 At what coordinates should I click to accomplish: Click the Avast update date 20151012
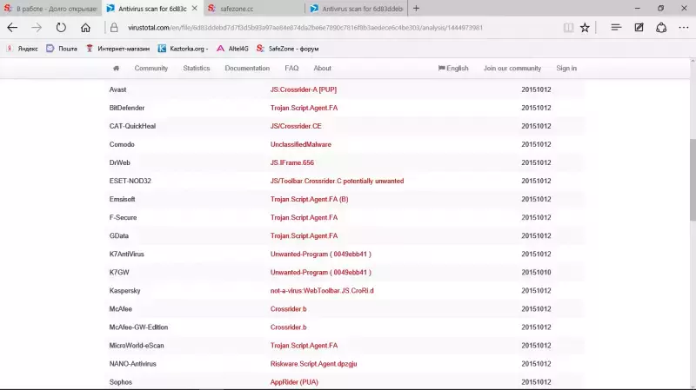(x=536, y=89)
